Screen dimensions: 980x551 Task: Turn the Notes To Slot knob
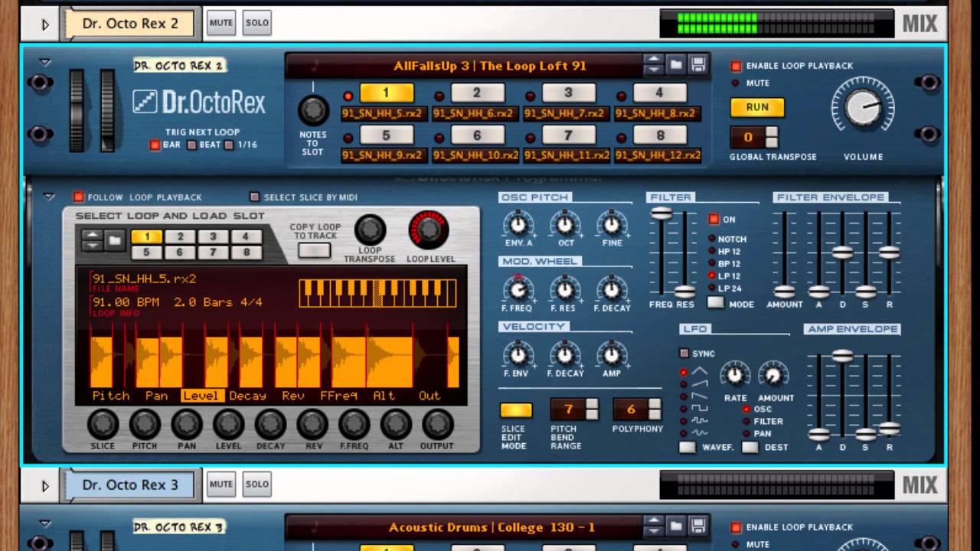(313, 111)
